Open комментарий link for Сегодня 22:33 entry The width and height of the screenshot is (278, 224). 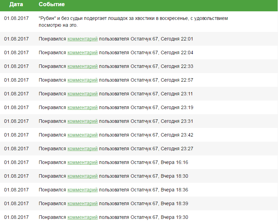pos(83,66)
